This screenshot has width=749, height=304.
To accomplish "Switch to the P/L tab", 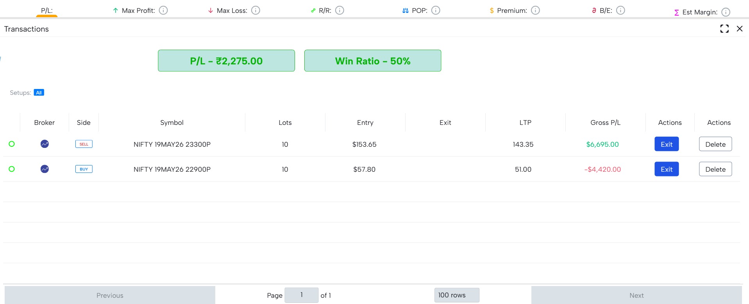I will pyautogui.click(x=47, y=11).
